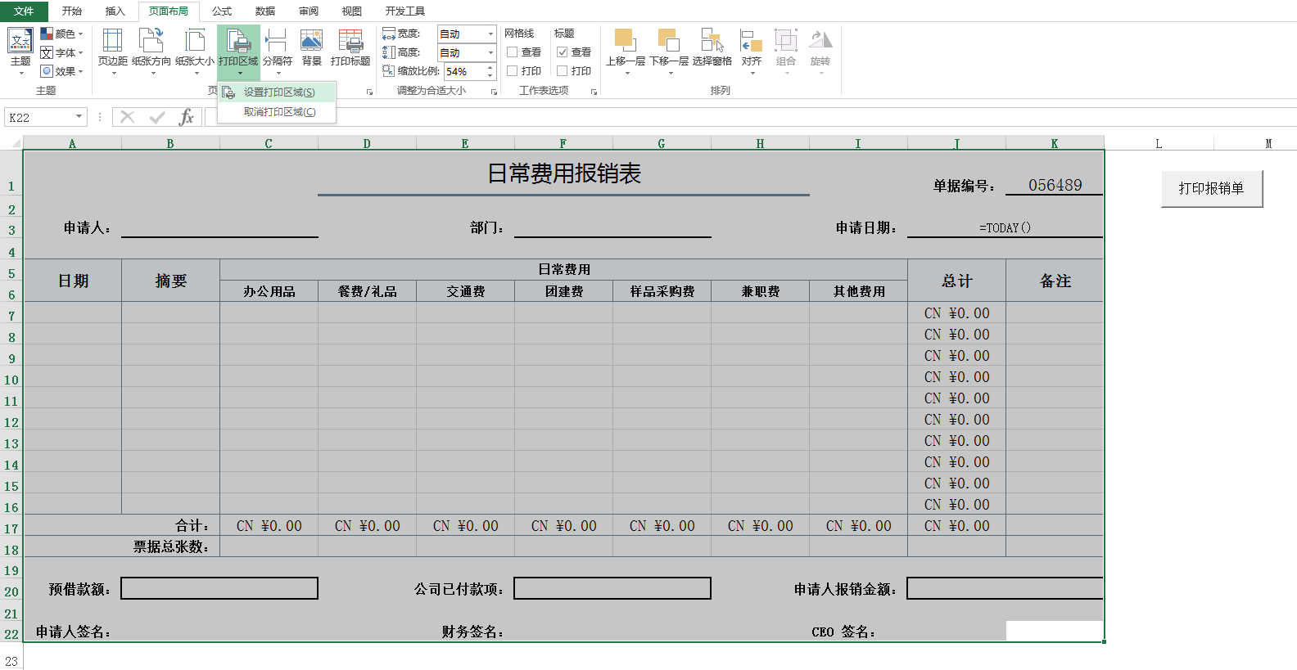Open the 效果 theme effects menu
The image size is (1297, 670).
(x=61, y=71)
